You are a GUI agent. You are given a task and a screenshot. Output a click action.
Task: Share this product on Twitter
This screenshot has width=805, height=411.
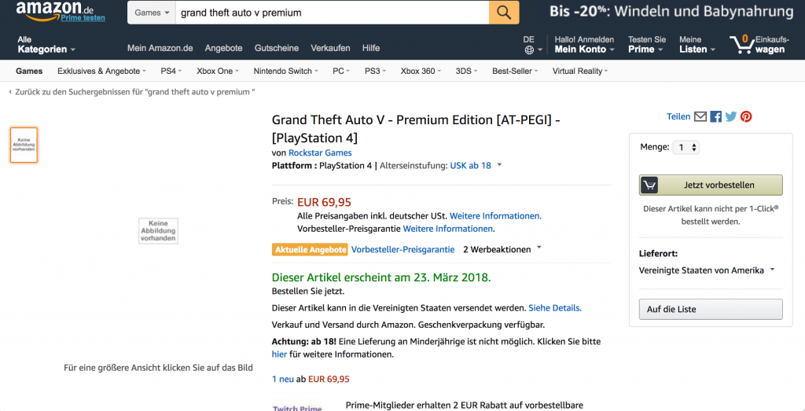pos(731,116)
